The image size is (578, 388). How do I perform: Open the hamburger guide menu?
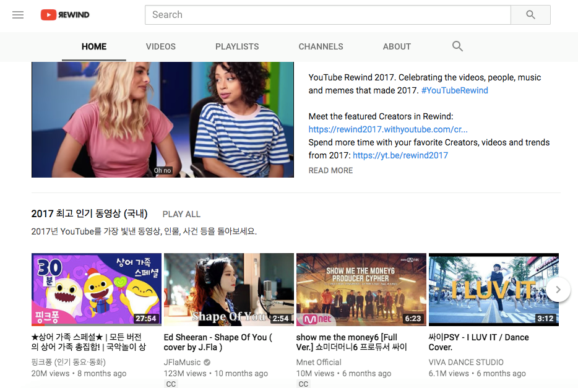click(x=18, y=15)
